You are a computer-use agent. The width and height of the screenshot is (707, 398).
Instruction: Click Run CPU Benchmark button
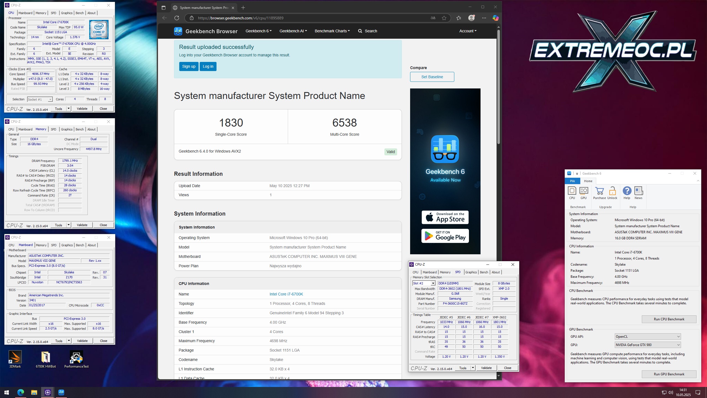[669, 319]
